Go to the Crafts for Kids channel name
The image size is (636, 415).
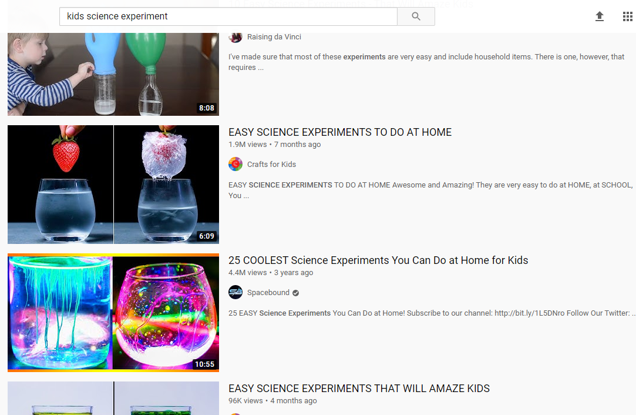coord(271,165)
